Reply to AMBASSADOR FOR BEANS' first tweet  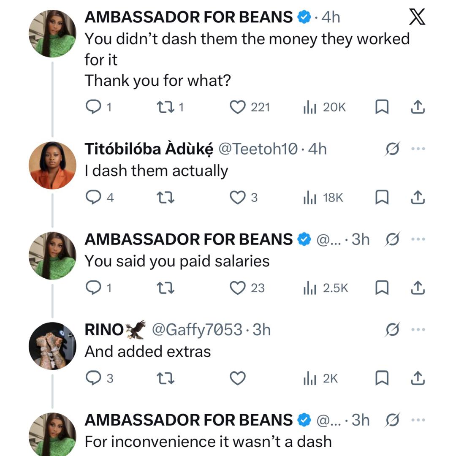tap(94, 107)
